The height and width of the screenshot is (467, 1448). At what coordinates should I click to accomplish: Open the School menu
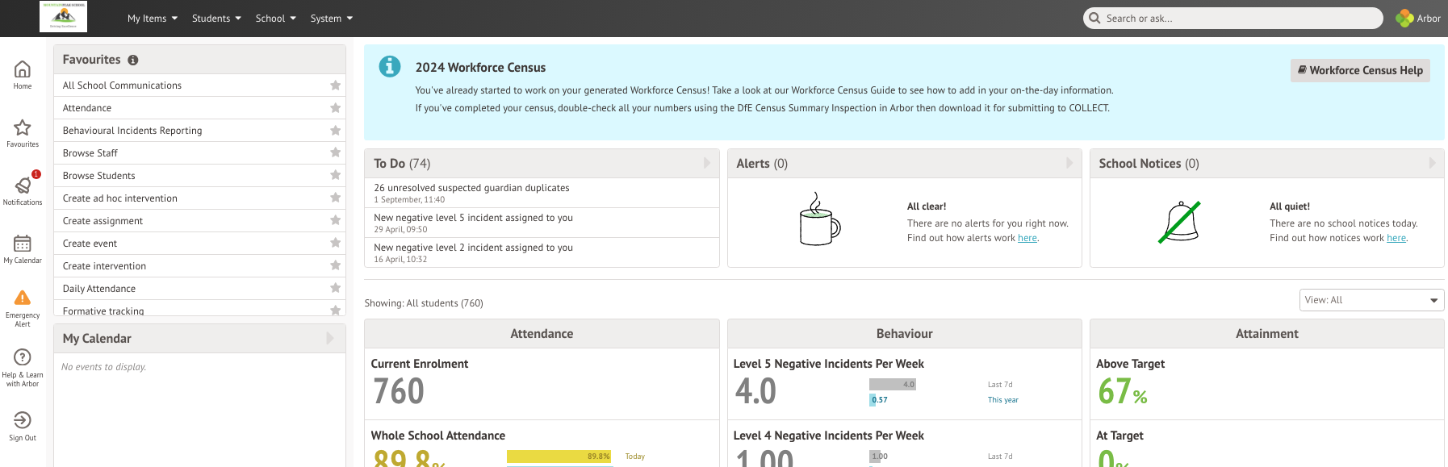(x=275, y=19)
